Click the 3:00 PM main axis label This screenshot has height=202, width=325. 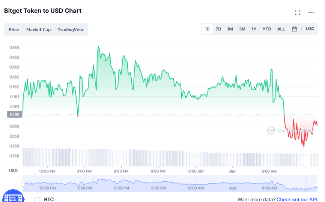(x=84, y=171)
